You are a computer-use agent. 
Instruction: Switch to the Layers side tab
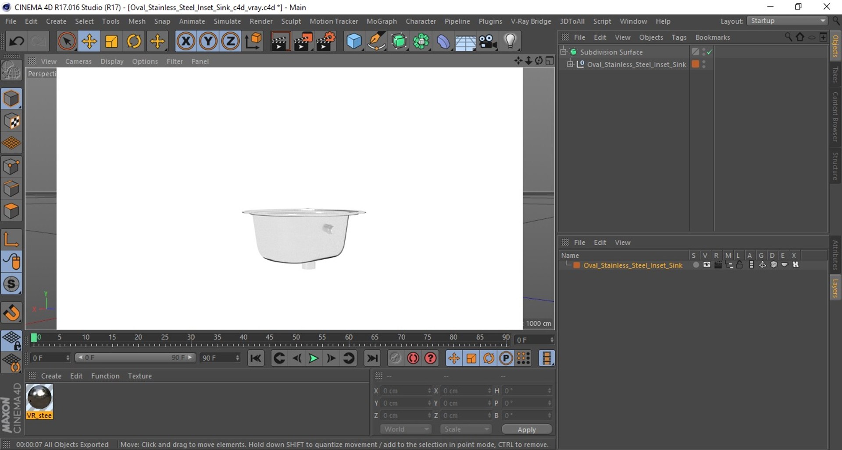pos(835,288)
